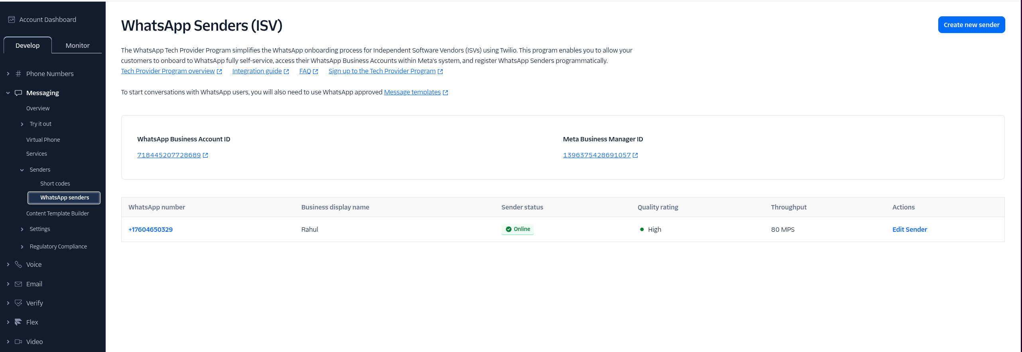
Task: Click the High quality rating value
Action: [x=654, y=229]
